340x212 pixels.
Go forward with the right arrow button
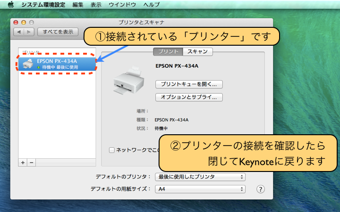tap(29, 32)
